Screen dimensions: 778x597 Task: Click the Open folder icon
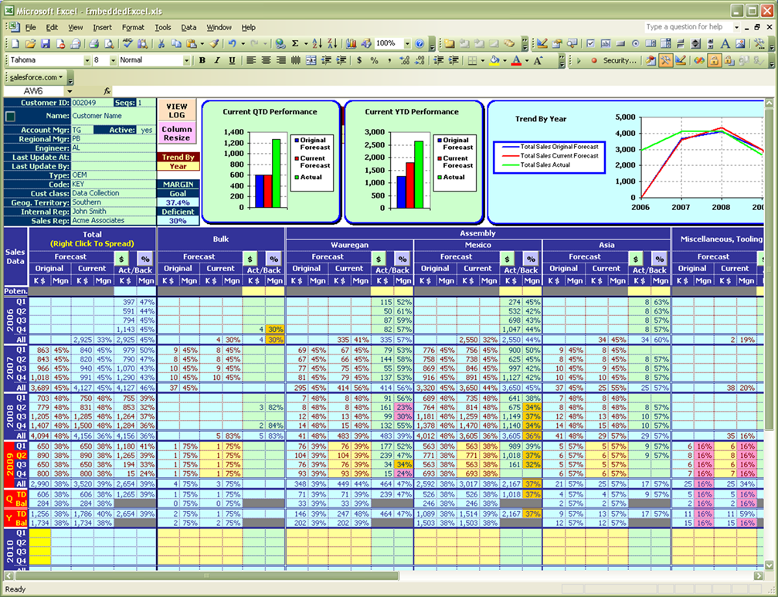coord(30,43)
